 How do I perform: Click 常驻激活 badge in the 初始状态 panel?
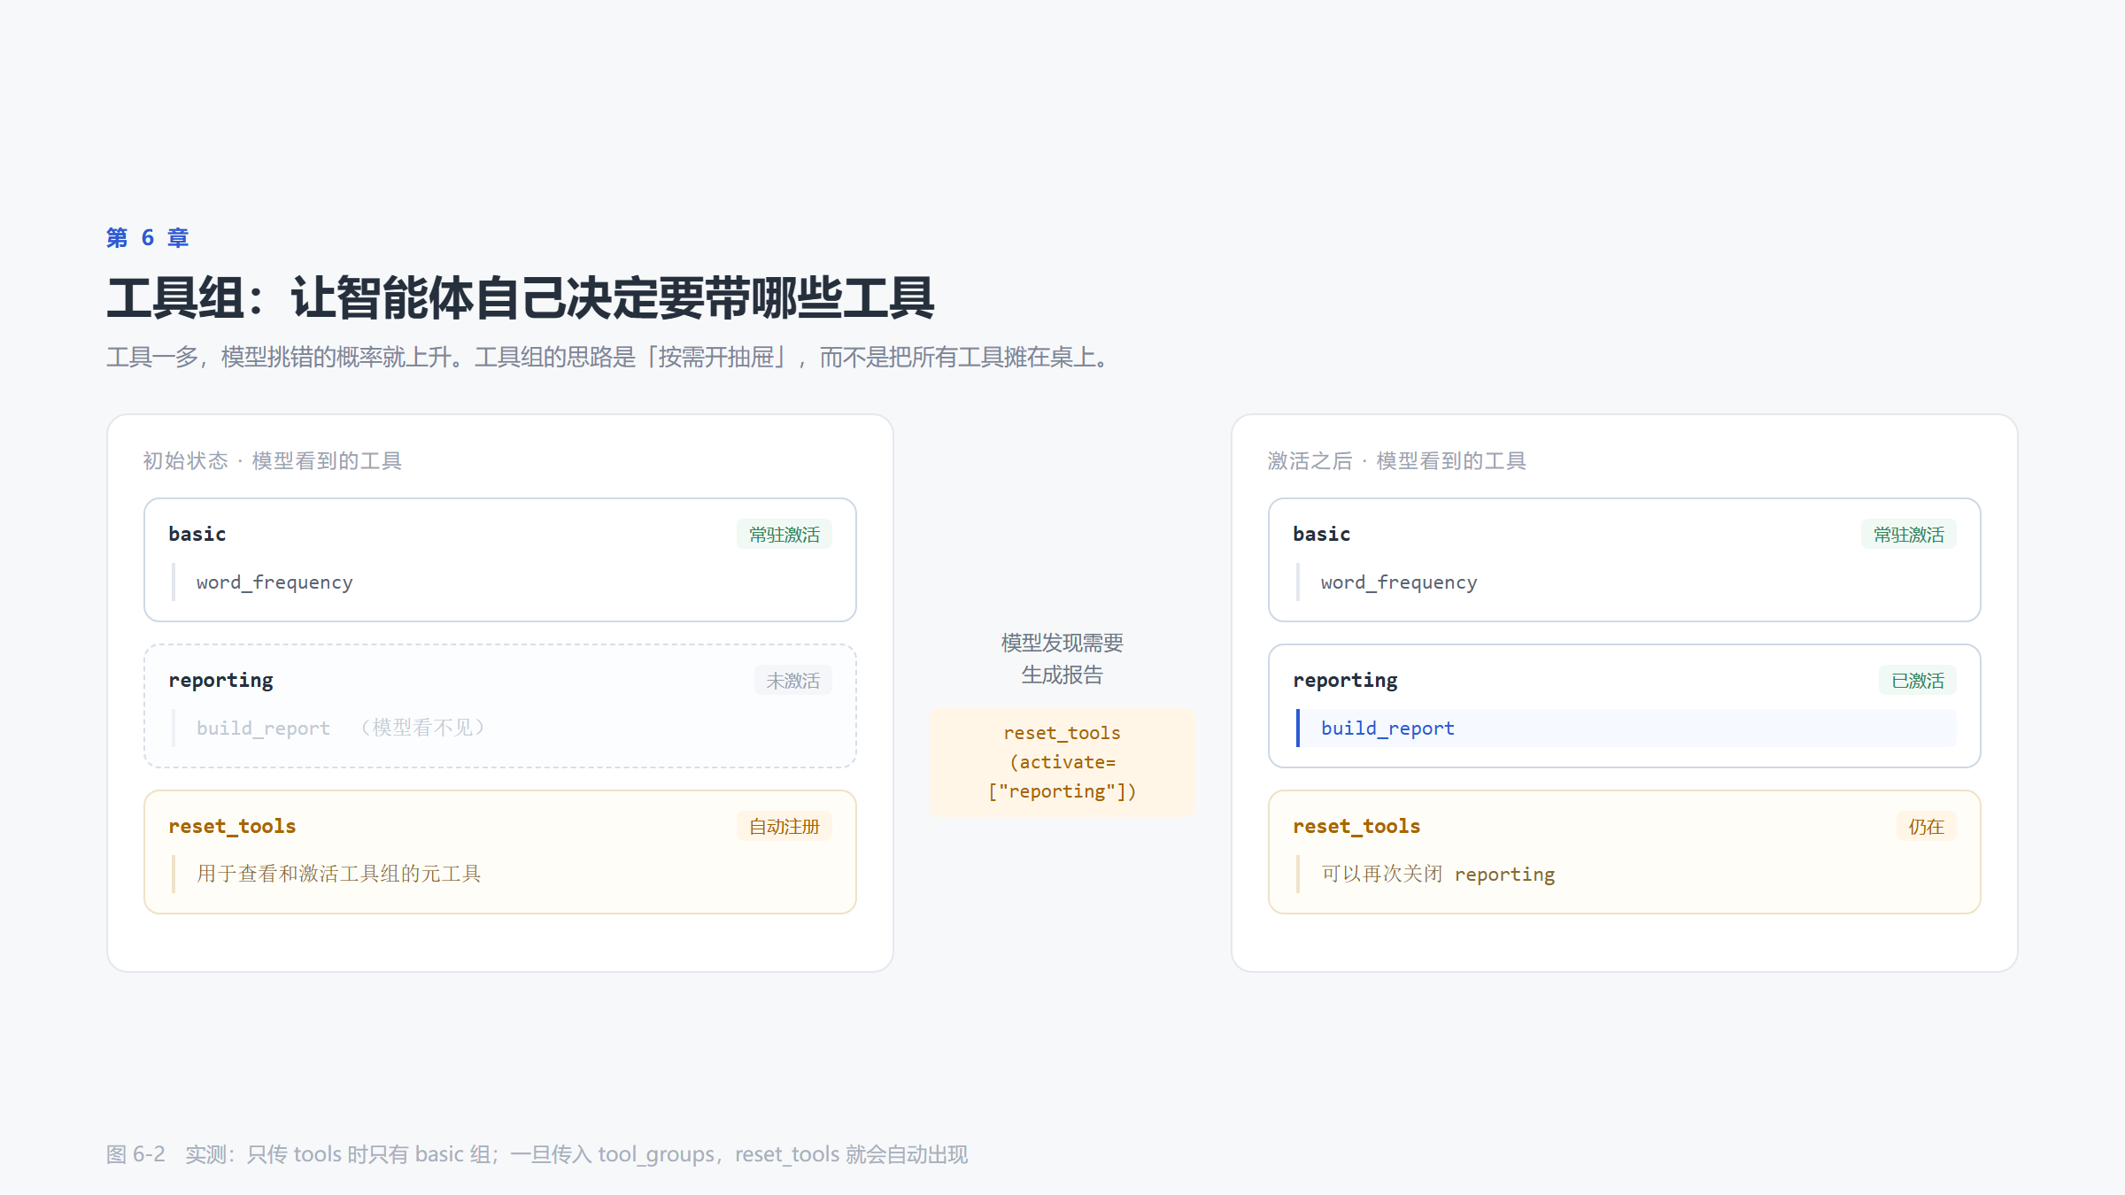784,535
